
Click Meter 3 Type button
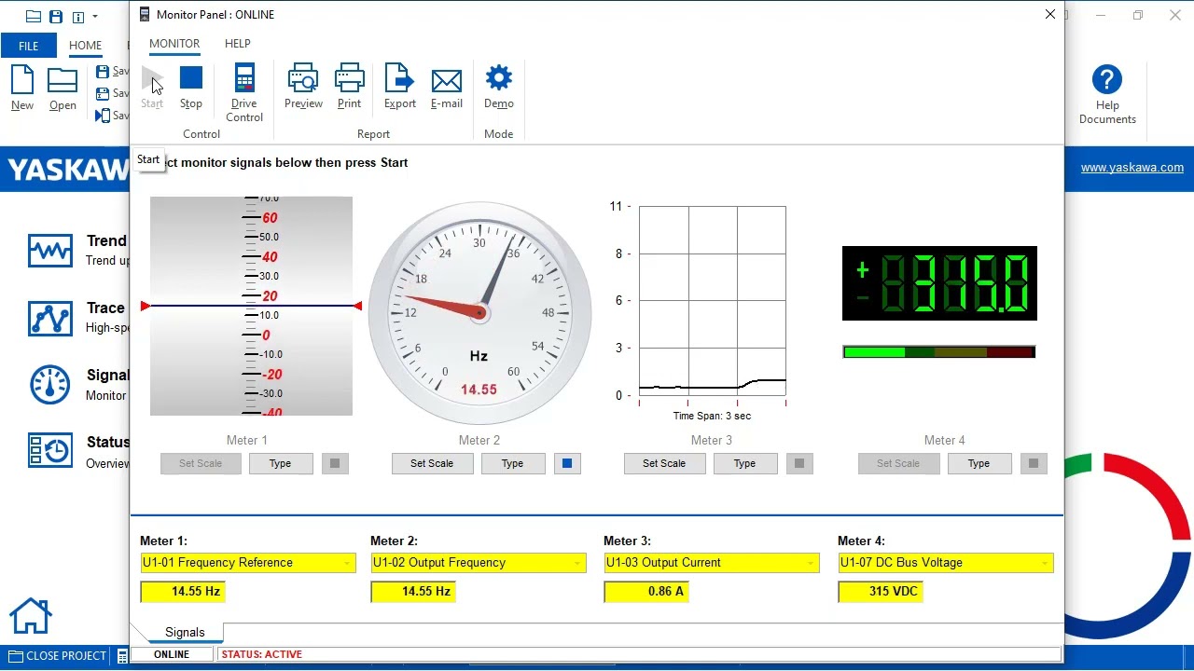744,463
